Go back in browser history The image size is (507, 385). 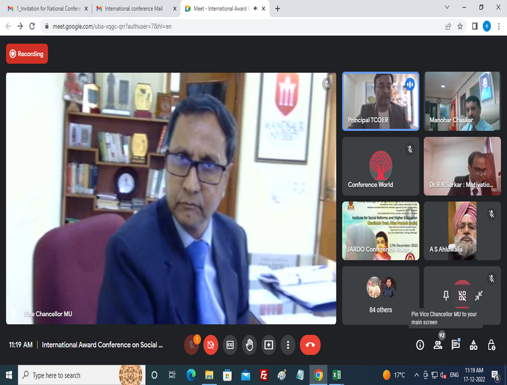click(9, 26)
